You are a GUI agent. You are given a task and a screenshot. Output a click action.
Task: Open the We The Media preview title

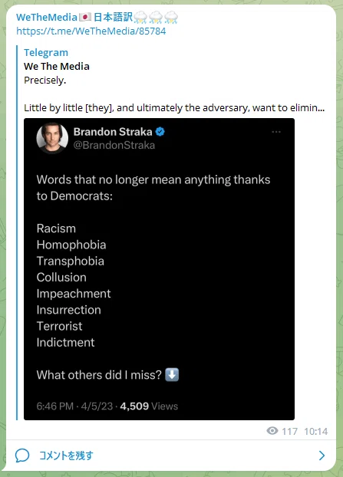click(x=57, y=66)
